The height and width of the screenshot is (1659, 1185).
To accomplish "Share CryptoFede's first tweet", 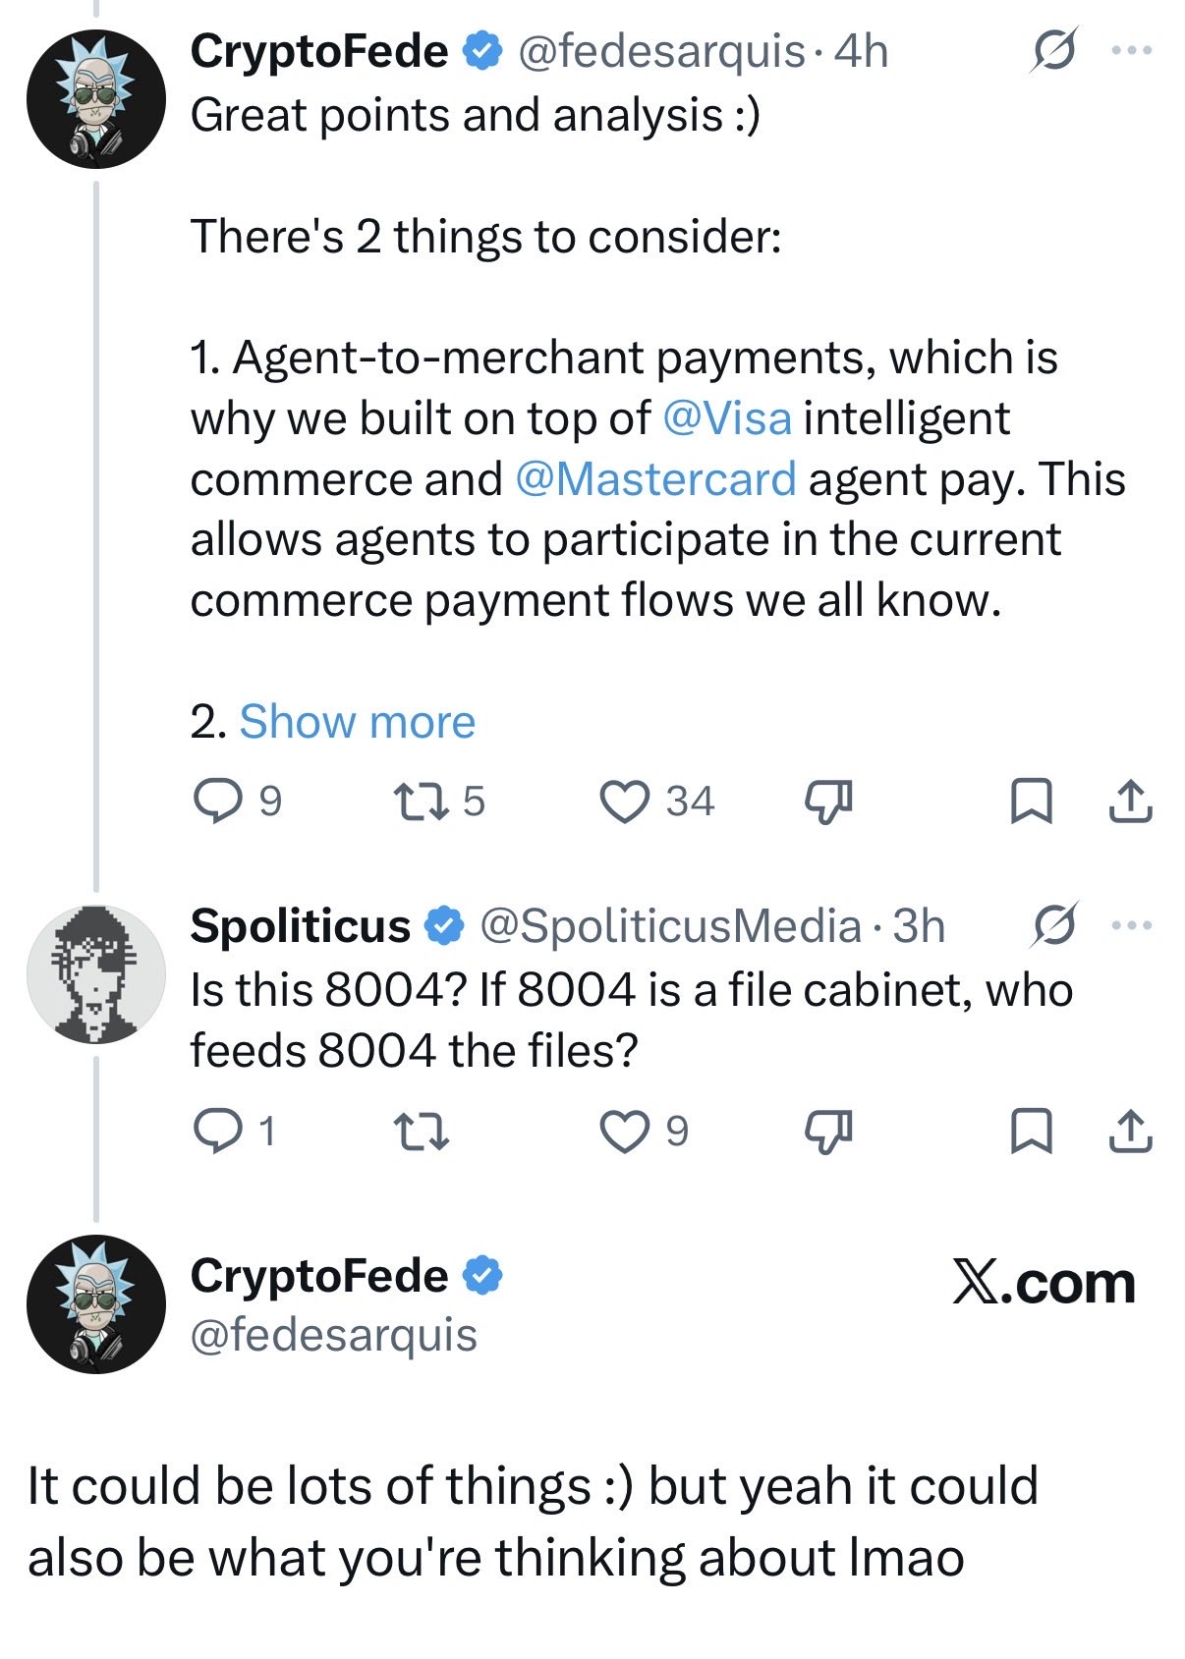I will click(1130, 801).
